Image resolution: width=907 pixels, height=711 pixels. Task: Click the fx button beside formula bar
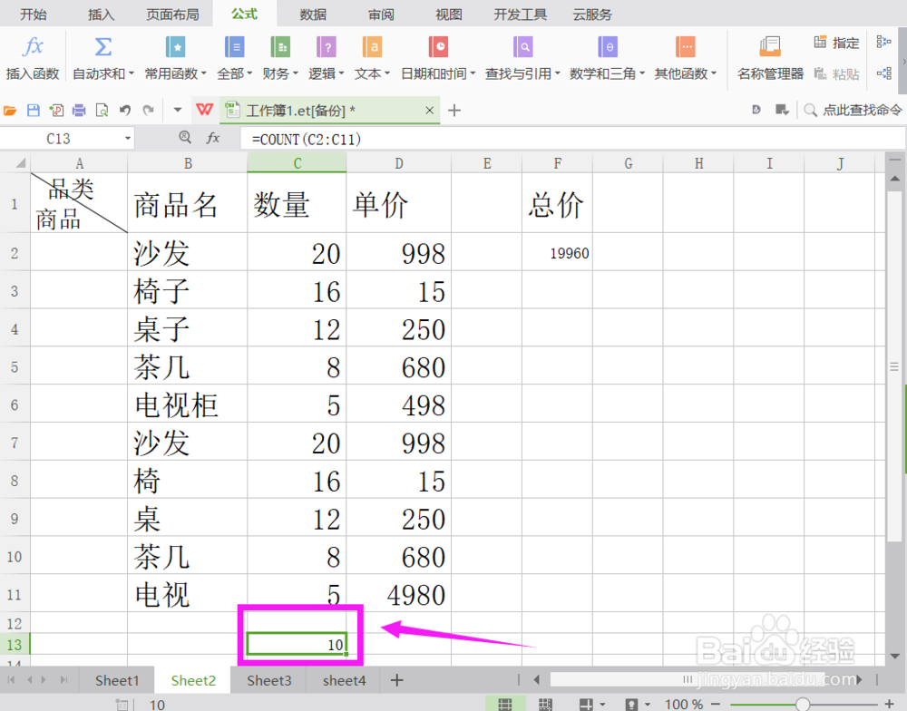click(x=213, y=138)
